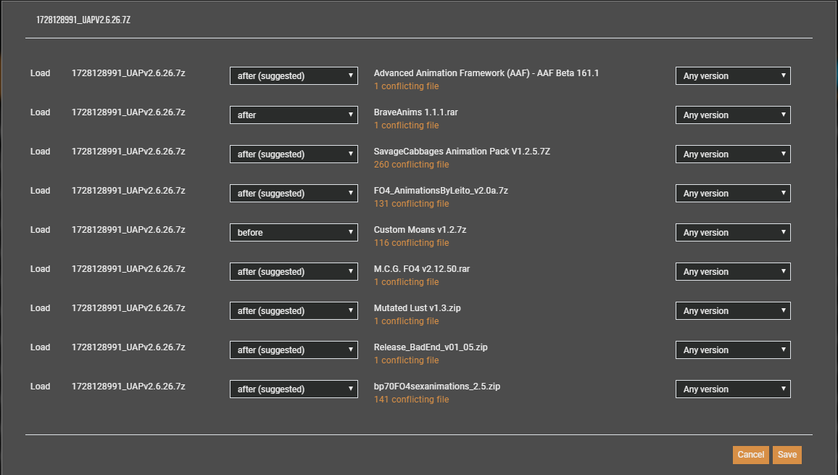Open Any version dropdown for SavageCabbages Animation Pack
Screen dimensions: 838x475
[733, 154]
